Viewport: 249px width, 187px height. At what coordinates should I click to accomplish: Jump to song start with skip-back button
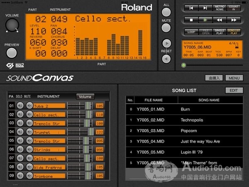coord(191,8)
